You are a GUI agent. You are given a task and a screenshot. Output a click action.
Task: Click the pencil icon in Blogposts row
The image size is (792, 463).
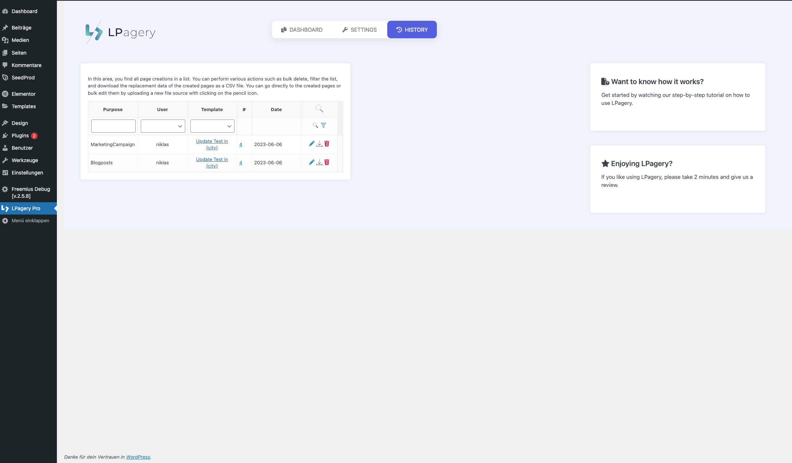click(311, 162)
